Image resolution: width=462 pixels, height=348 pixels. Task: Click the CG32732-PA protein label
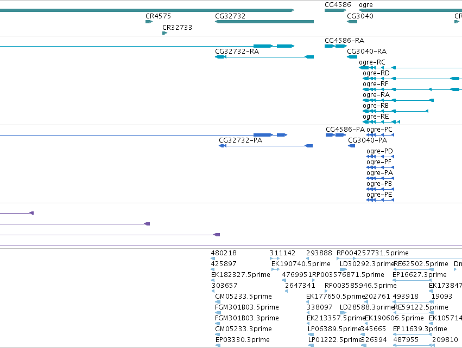click(241, 140)
